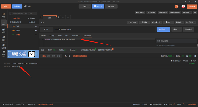This screenshot has width=198, height=107.
Task: Click the eye icon beside 默认环境
Action: (195, 12)
